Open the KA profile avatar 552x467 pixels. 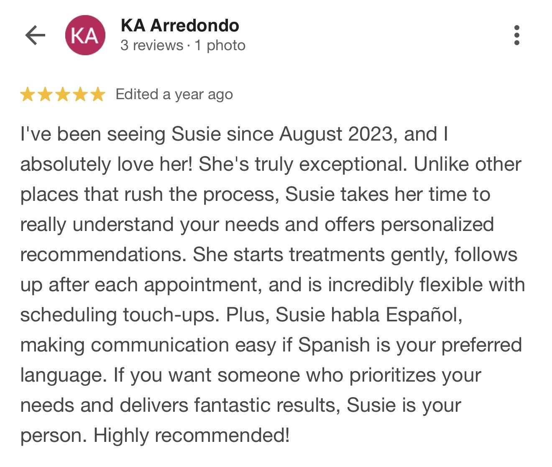[x=85, y=35]
